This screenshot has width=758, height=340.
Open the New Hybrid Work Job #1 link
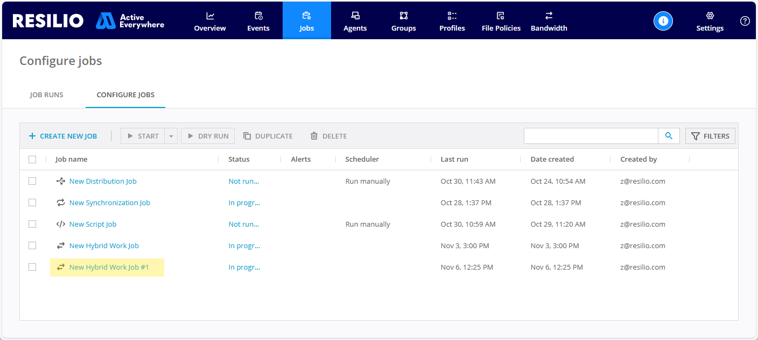tap(109, 267)
